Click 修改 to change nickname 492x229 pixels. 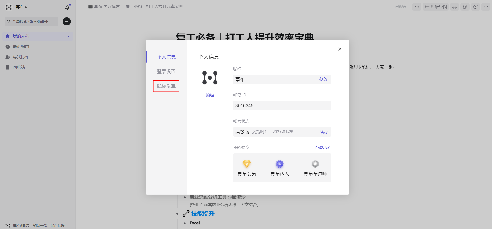tap(323, 79)
